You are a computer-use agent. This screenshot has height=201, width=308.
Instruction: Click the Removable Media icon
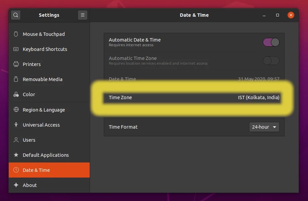[16, 79]
